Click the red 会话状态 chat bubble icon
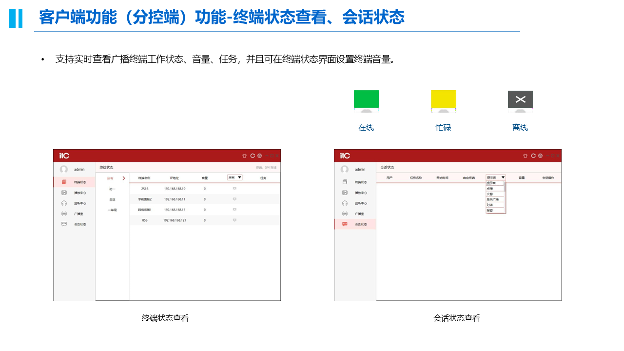This screenshot has height=351, width=624. pyautogui.click(x=345, y=224)
